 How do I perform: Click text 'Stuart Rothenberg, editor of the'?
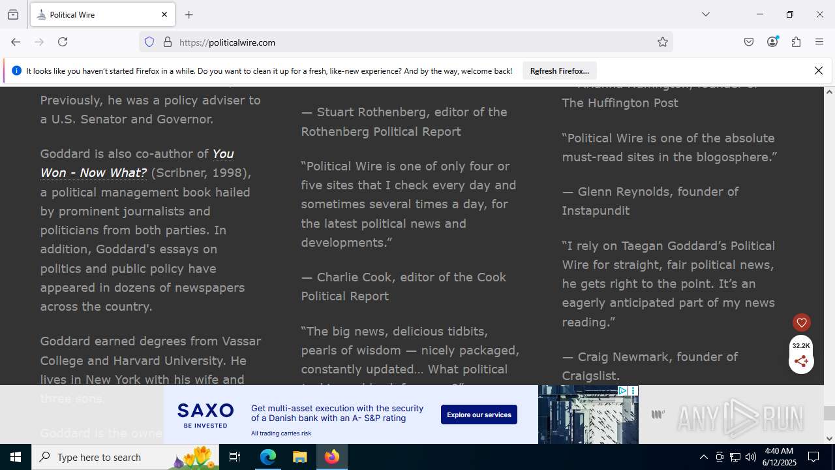click(x=412, y=112)
